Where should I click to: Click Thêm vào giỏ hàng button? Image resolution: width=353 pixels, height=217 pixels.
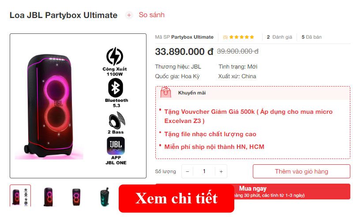[x=301, y=171]
